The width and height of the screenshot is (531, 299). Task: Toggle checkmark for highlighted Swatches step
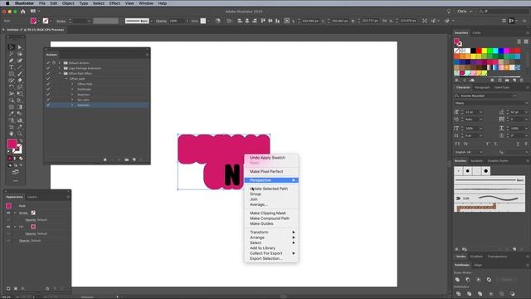click(x=48, y=105)
